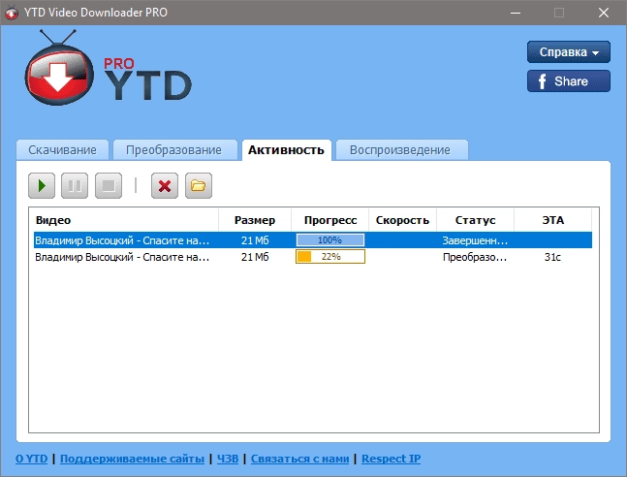Click 21 Мб size in converting row

(x=255, y=257)
